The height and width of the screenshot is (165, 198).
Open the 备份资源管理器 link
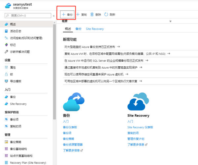pyautogui.click(x=73, y=145)
